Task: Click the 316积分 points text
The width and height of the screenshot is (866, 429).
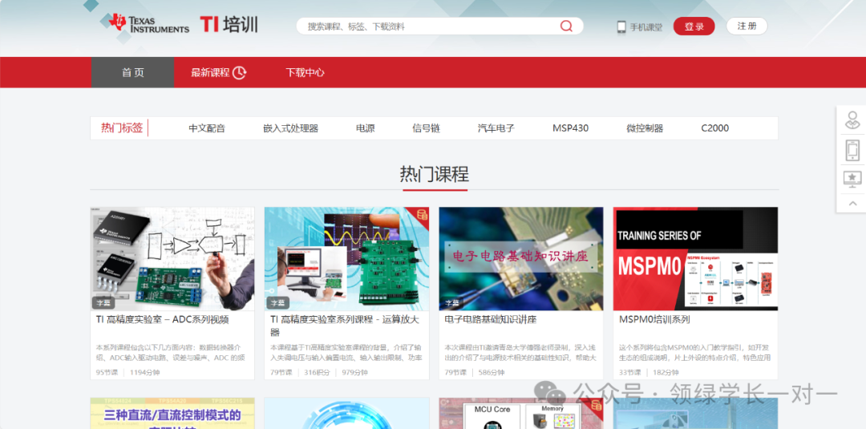Action: [x=317, y=372]
